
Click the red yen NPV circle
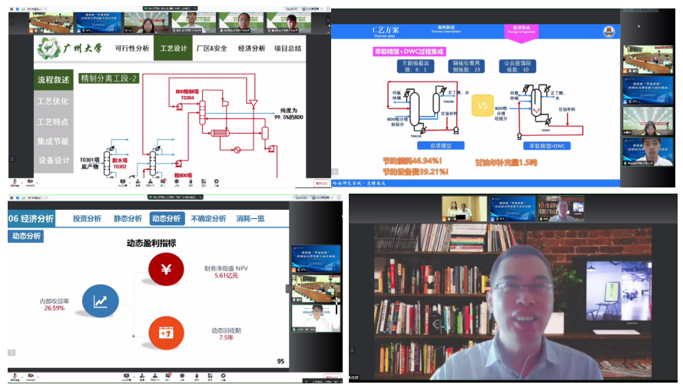point(165,270)
